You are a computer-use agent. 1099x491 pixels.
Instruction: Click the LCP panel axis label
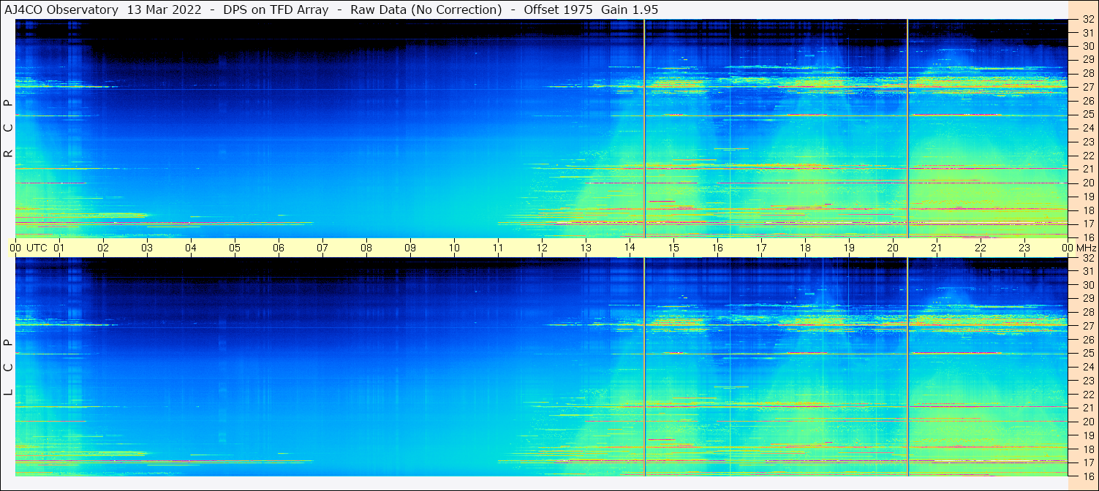click(9, 368)
